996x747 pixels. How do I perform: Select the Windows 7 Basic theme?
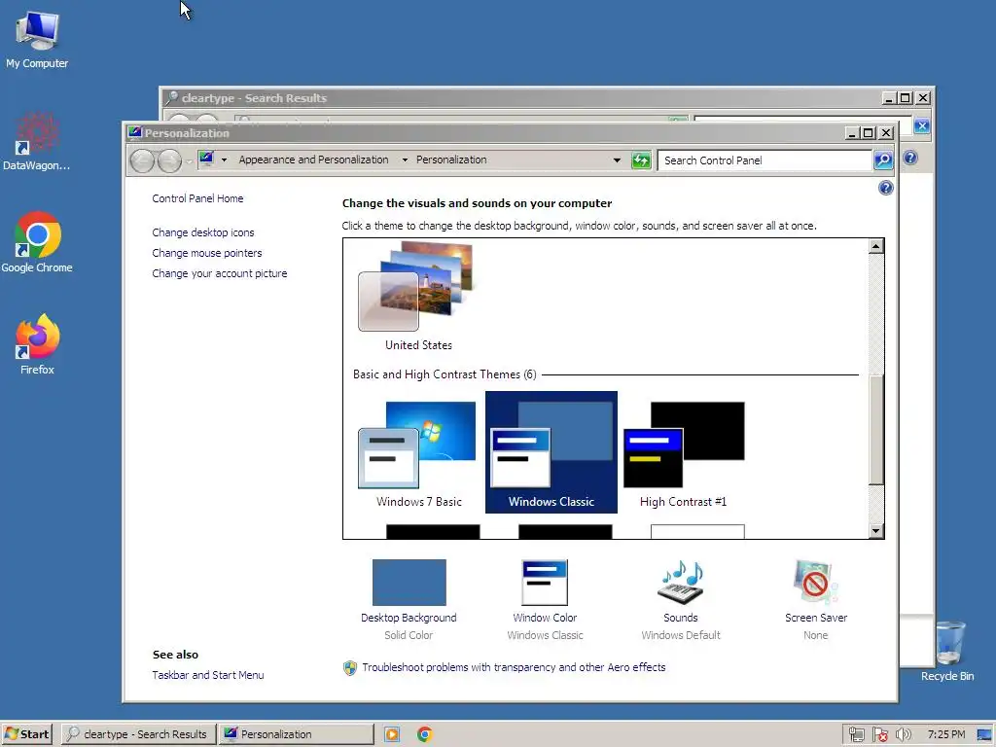coord(418,452)
